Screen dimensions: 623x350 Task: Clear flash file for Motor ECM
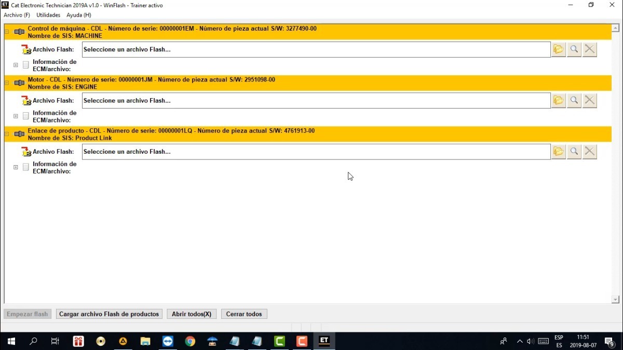point(589,100)
